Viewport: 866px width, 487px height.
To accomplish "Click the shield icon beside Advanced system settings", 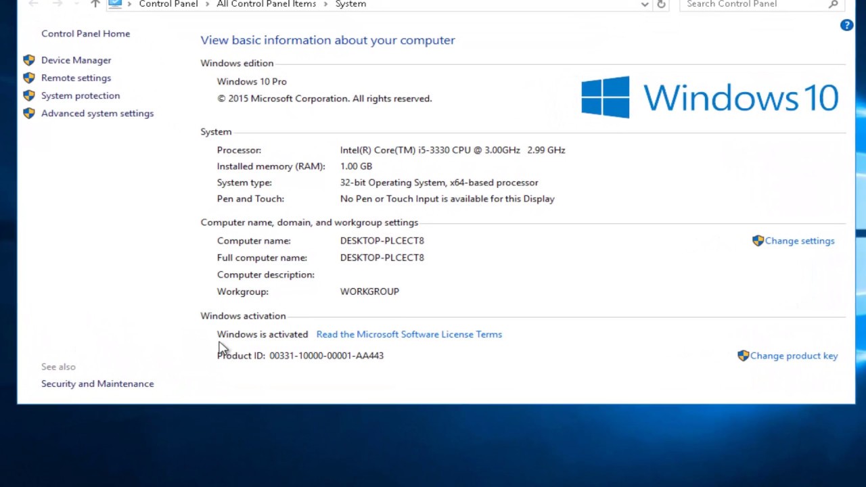I will pos(29,113).
